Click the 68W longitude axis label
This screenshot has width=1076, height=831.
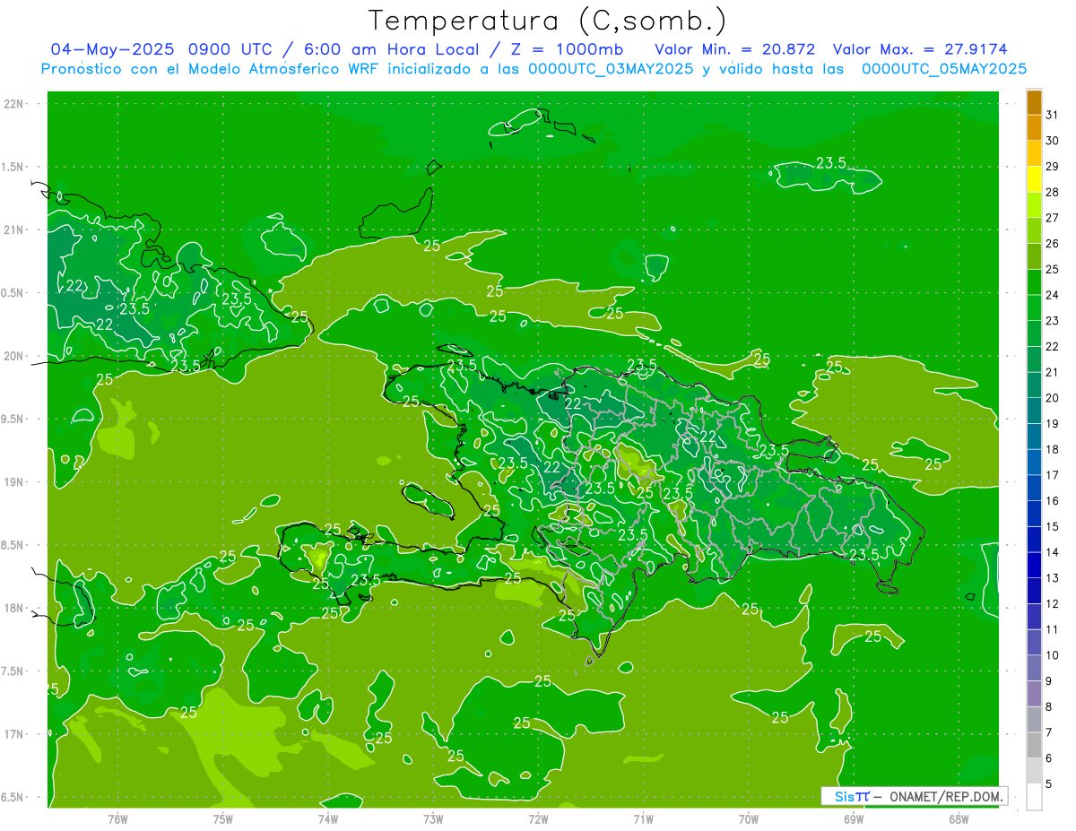click(x=959, y=818)
